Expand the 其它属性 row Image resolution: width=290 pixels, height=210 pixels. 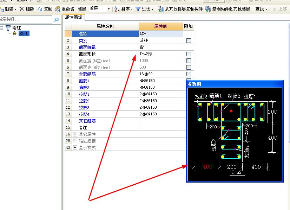(x=75, y=134)
